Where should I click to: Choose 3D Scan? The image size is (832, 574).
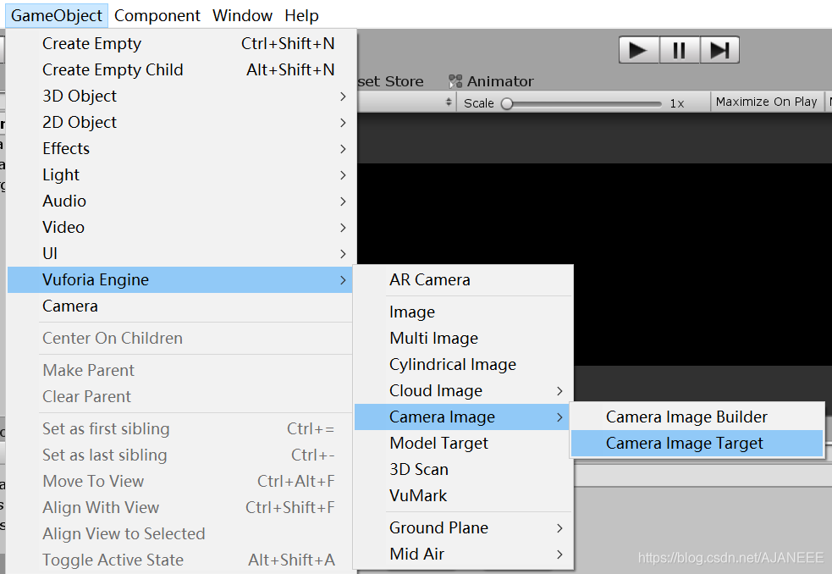click(464, 469)
